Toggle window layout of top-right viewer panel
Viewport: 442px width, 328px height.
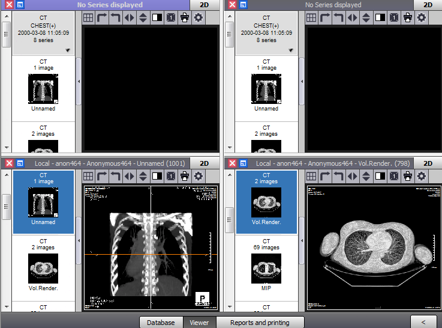(x=243, y=5)
